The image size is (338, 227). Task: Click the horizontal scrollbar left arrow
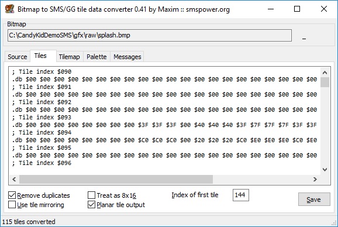14,180
